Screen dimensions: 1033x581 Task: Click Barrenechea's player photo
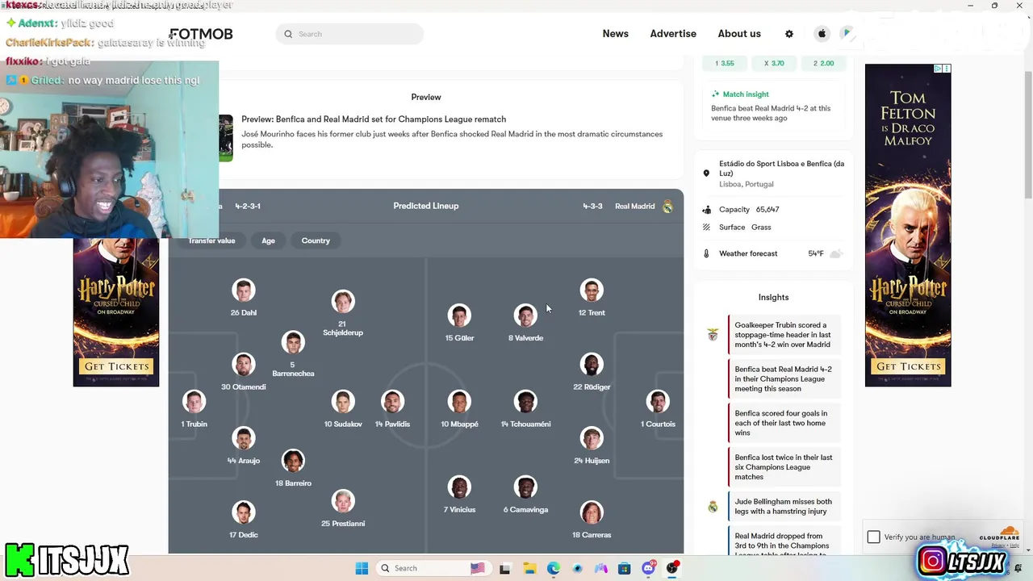(293, 342)
